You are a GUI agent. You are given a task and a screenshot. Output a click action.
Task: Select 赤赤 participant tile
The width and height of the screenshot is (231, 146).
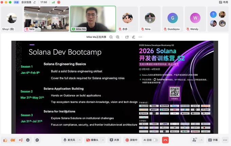(x=127, y=19)
